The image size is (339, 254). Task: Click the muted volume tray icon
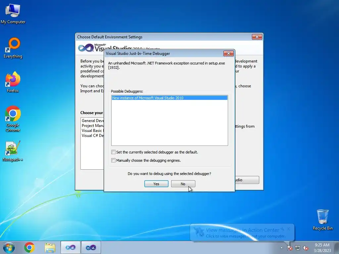pyautogui.click(x=306, y=248)
